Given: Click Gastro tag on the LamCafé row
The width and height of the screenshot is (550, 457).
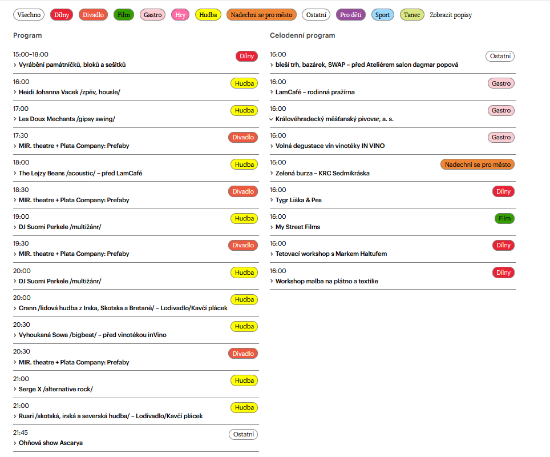Looking at the screenshot, I should click(502, 83).
